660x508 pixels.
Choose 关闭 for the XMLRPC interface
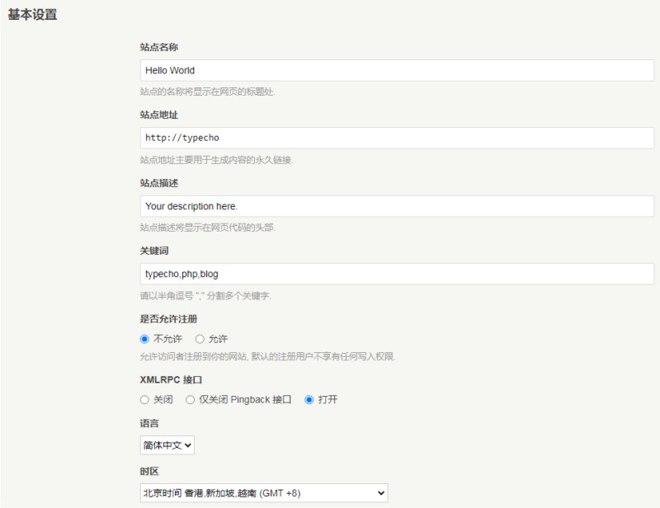[x=144, y=399]
